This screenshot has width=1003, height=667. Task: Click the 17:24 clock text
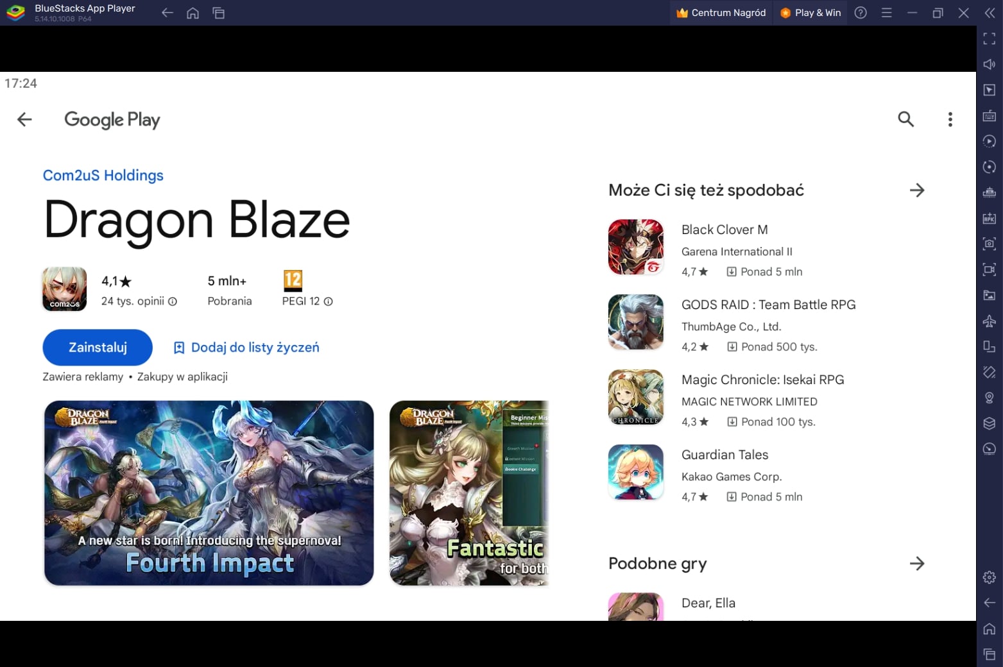pos(21,83)
